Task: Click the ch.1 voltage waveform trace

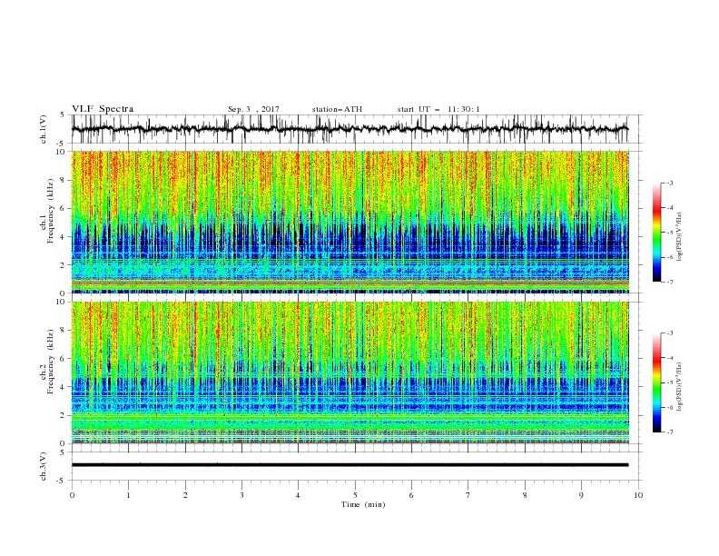Action: click(350, 129)
